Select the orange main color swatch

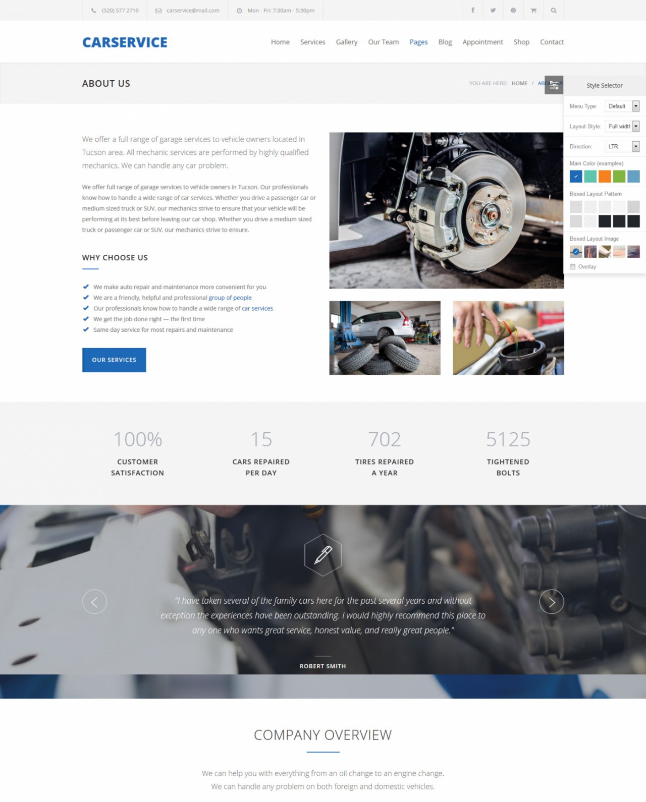605,176
